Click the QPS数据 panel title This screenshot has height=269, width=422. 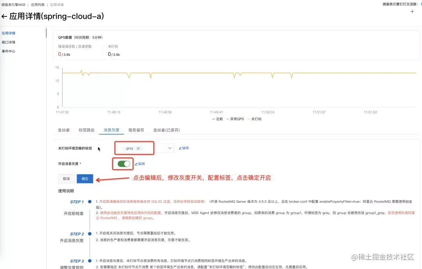click(65, 37)
